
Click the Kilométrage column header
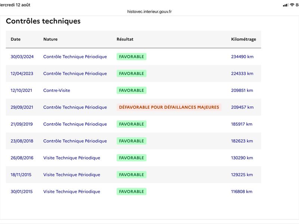click(x=244, y=39)
